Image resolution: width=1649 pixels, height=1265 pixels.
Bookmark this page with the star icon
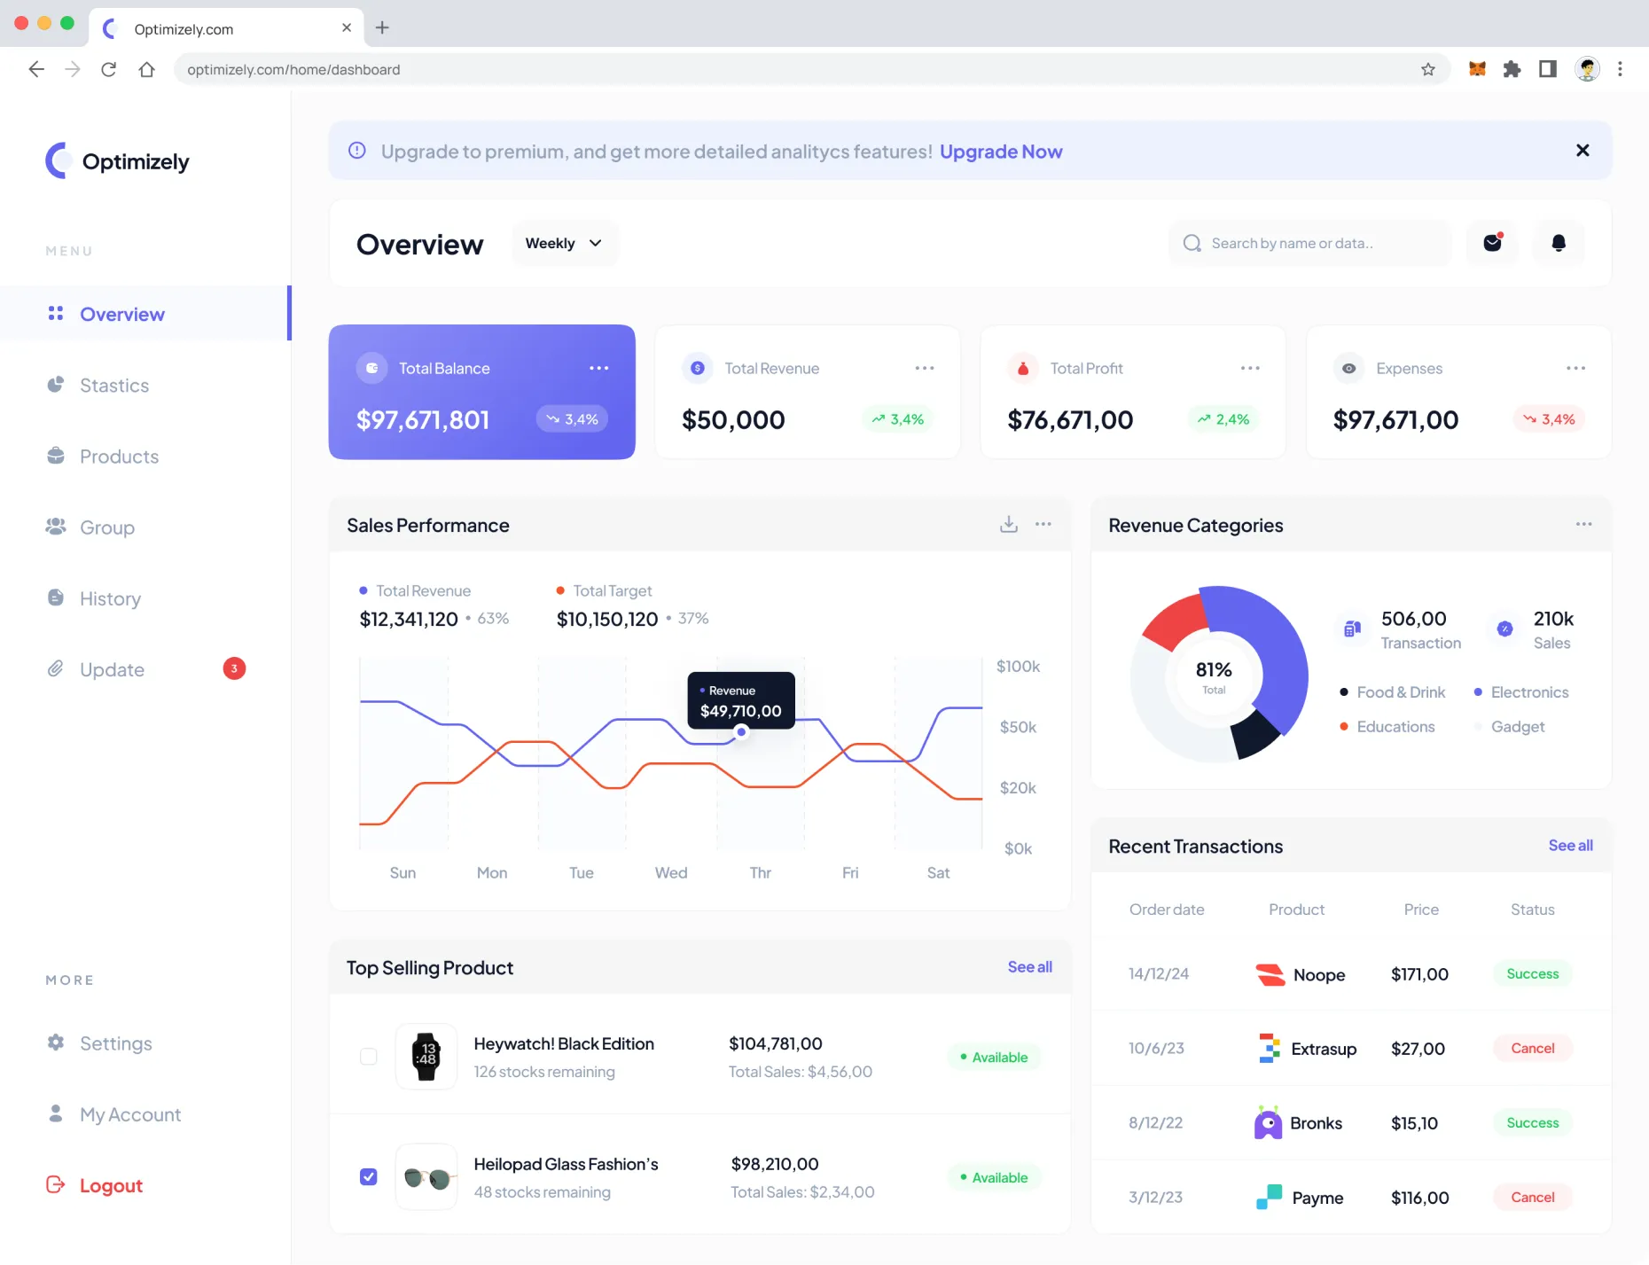(x=1427, y=69)
